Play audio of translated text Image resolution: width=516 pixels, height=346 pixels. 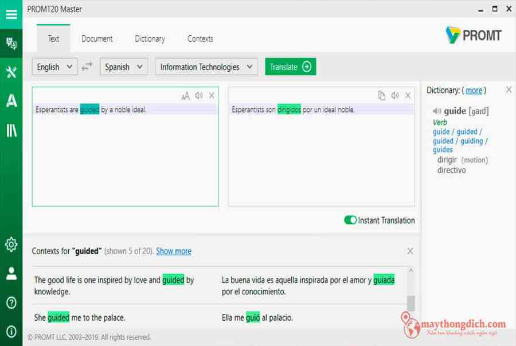395,95
